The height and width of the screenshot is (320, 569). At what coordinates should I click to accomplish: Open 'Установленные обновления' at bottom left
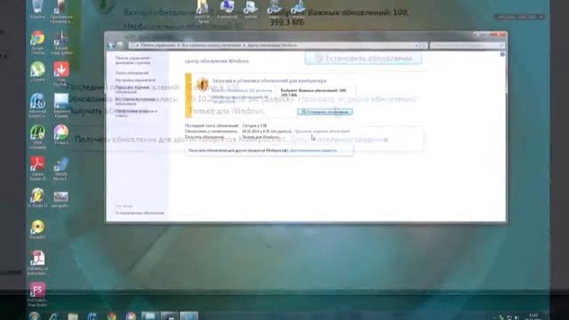pos(140,213)
